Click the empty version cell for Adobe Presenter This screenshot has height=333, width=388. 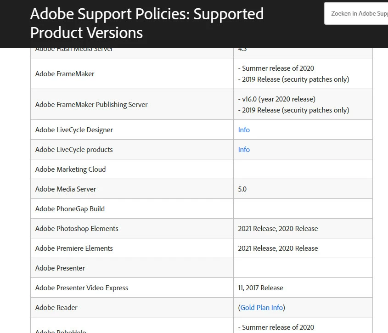[x=303, y=268]
